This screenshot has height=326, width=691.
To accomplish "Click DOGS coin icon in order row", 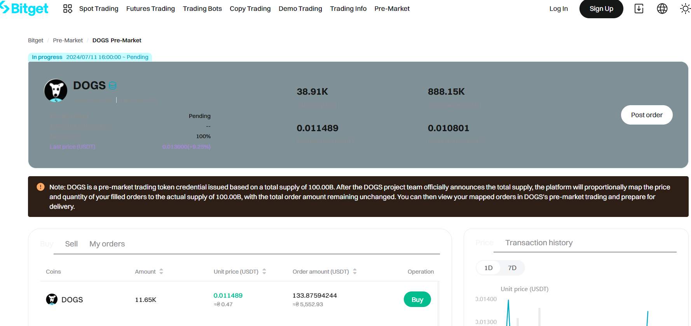I will coord(52,299).
